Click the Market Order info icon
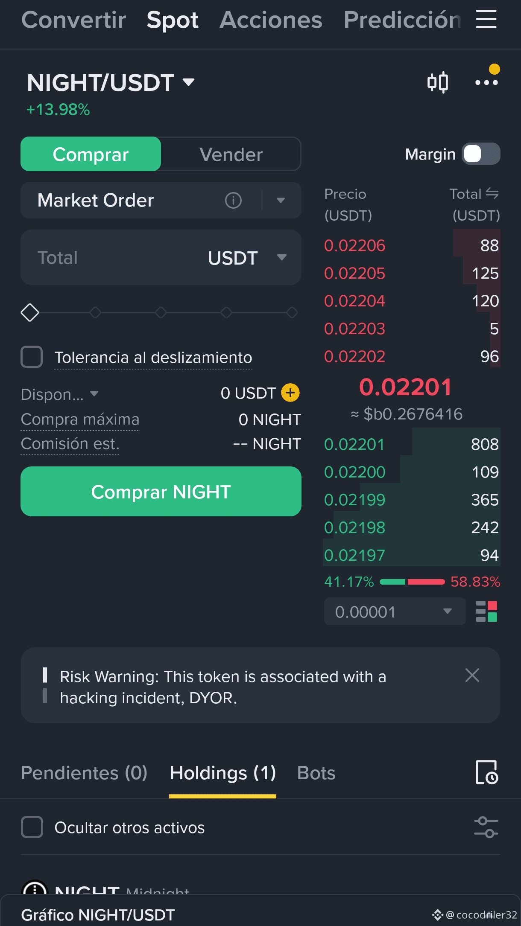Viewport: 521px width, 926px height. [x=233, y=200]
